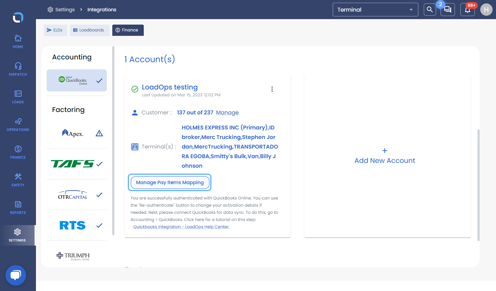Screen dimensions: 496x291
Task: Click the Integrations breadcrumb
Action: click(102, 10)
